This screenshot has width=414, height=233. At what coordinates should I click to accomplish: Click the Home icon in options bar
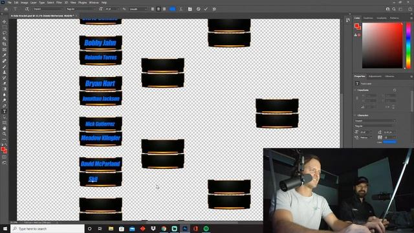point(6,9)
